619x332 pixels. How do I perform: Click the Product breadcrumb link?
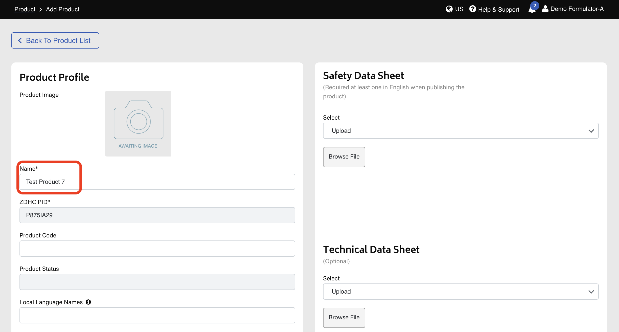coord(25,9)
